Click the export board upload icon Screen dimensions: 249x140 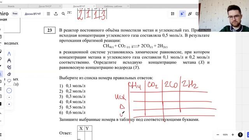coord(56,14)
